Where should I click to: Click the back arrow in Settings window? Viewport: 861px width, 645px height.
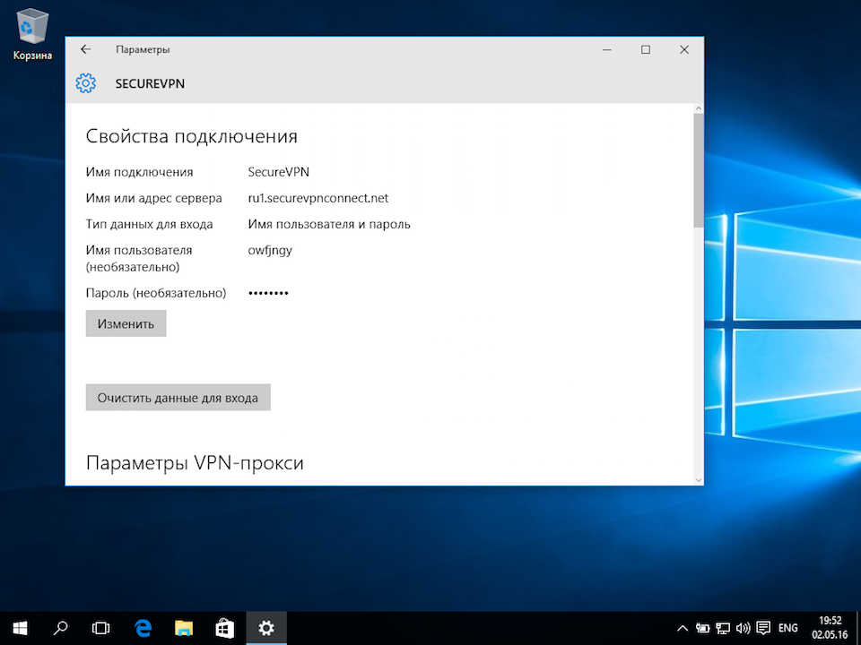[85, 50]
